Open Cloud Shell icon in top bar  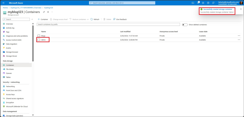coord(193,3)
